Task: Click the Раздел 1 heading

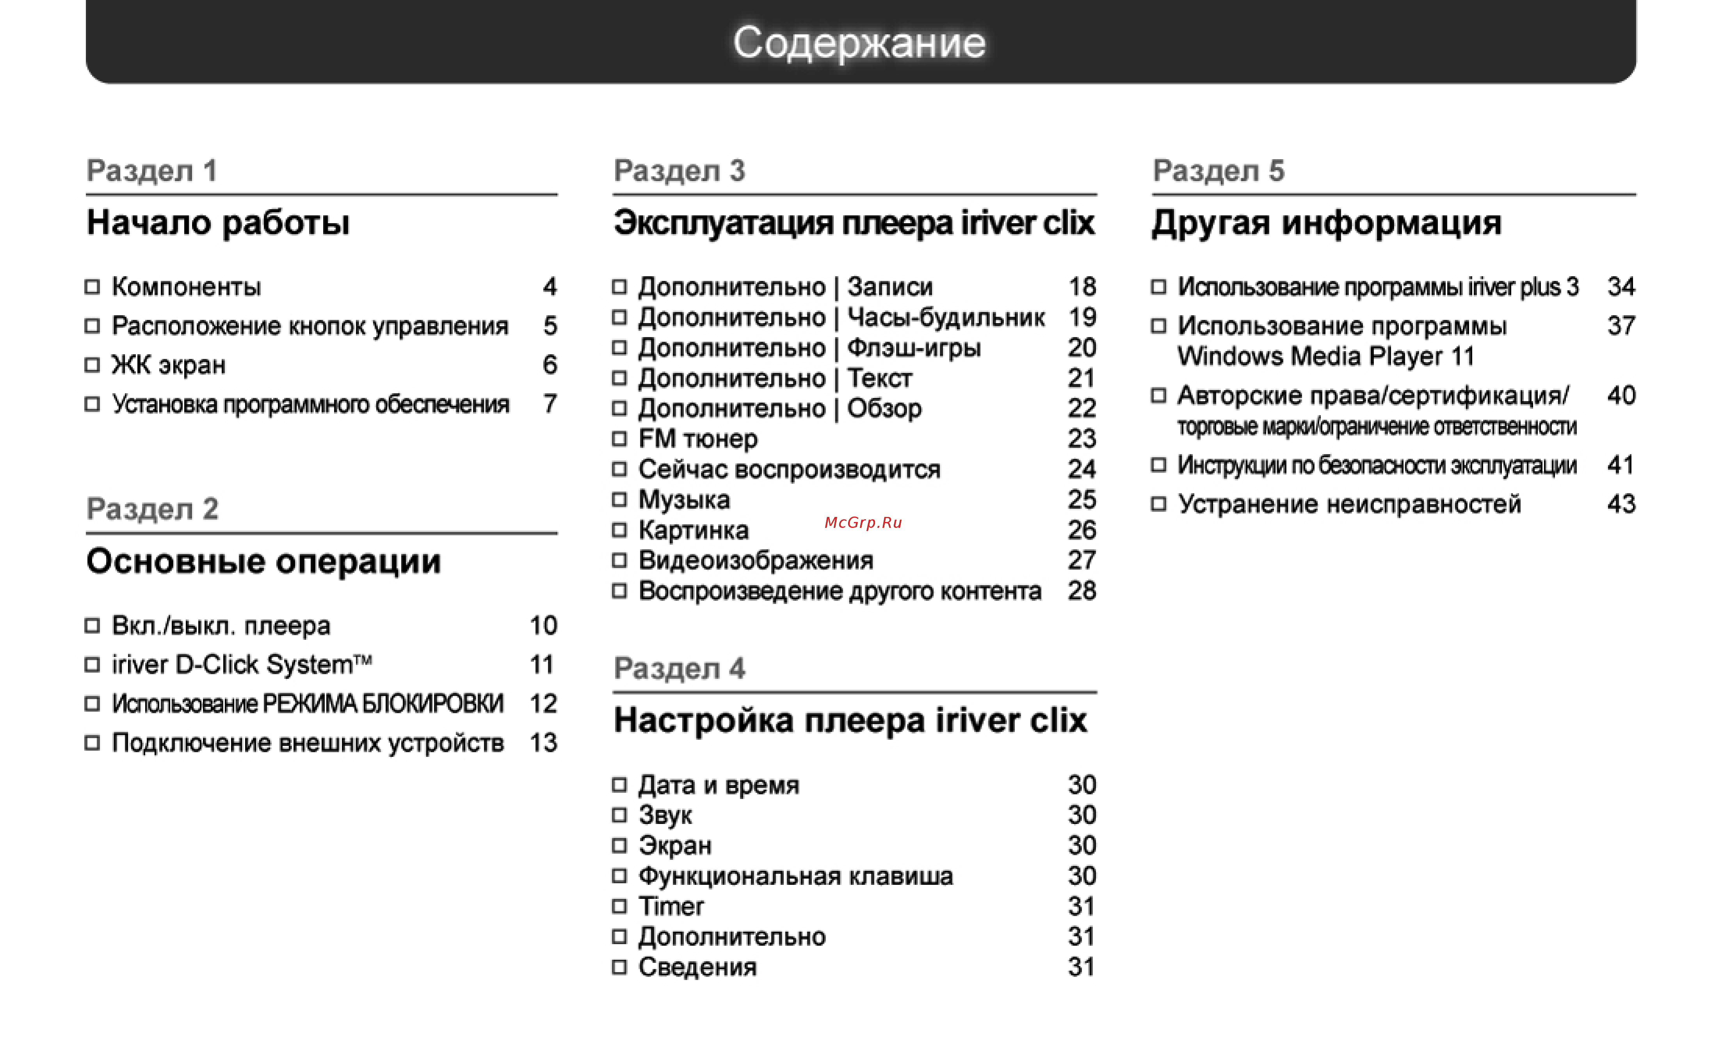Action: [152, 171]
